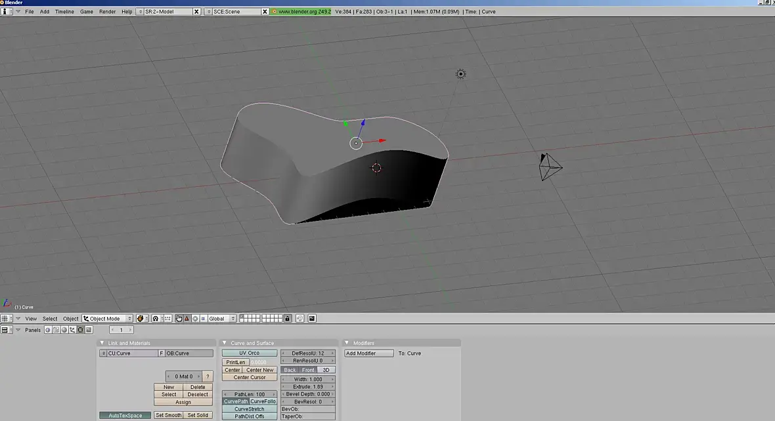Click the layer lock icon in 3D header
The width and height of the screenshot is (775, 421).
(287, 319)
